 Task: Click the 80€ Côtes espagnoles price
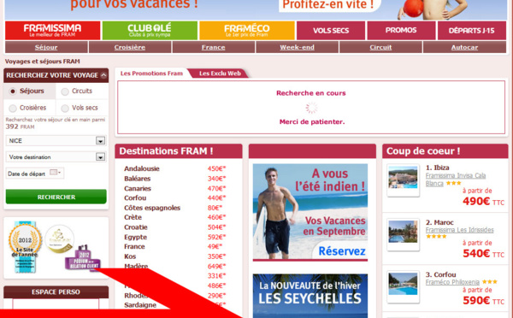pyautogui.click(x=215, y=208)
